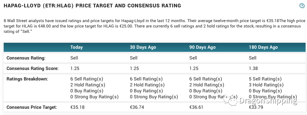Click the Hapag-Lloyd price target heading
Image resolution: width=307 pixels, height=115 pixels.
point(92,6)
